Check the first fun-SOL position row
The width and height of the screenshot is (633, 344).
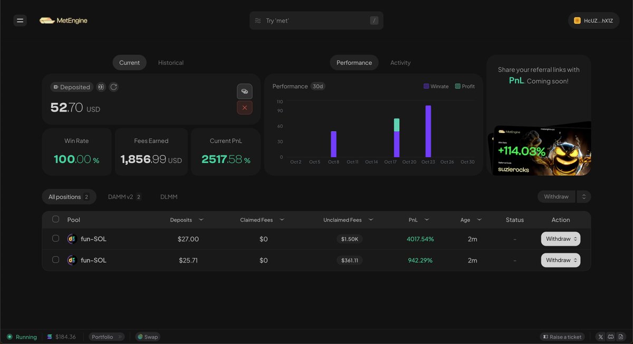point(55,239)
